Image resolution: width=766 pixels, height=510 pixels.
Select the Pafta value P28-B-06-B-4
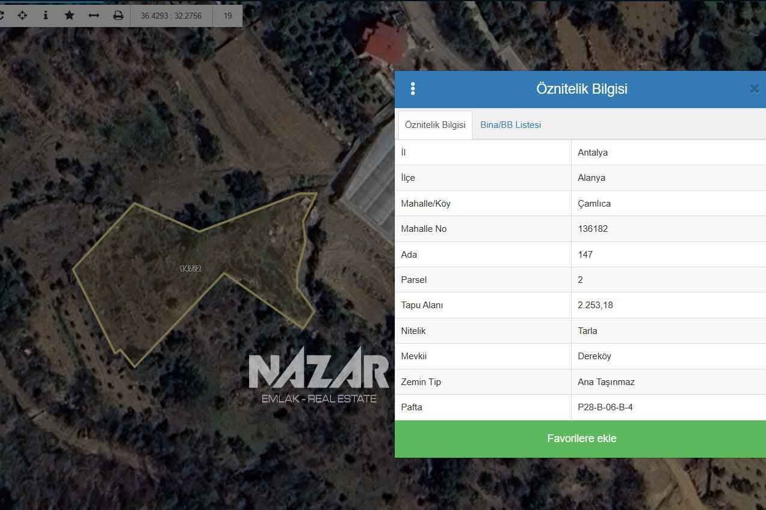[x=605, y=407]
